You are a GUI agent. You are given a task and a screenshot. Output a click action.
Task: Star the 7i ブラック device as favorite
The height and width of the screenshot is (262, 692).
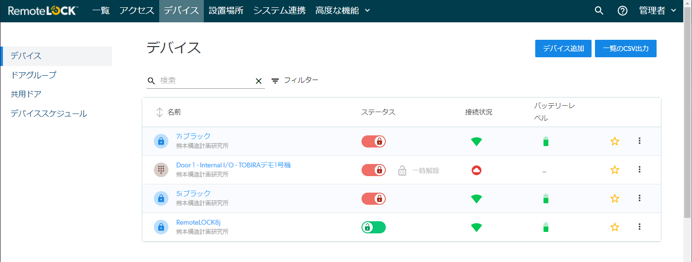point(615,141)
